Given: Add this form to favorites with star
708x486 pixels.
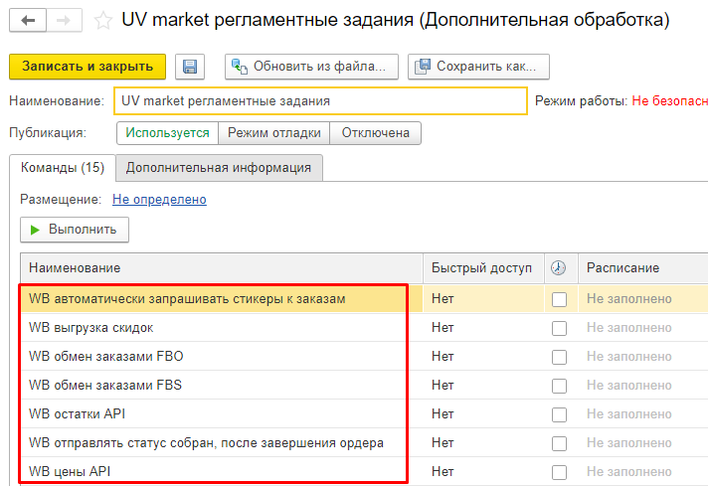Looking at the screenshot, I should [x=103, y=21].
